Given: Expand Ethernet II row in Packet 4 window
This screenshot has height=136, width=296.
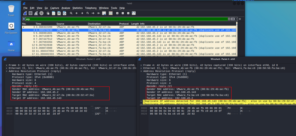Looking at the screenshot, I should [x=141, y=68].
